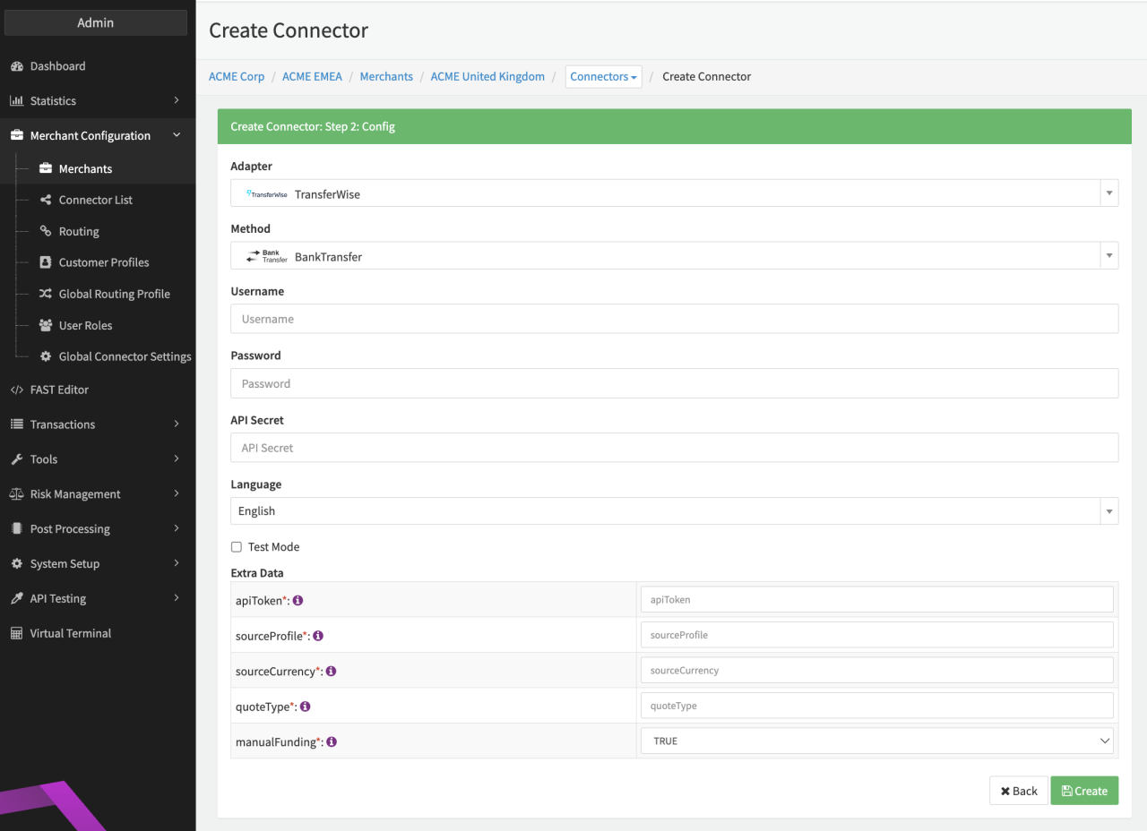Click the sourceCurrency info icon
This screenshot has width=1147, height=831.
point(332,671)
